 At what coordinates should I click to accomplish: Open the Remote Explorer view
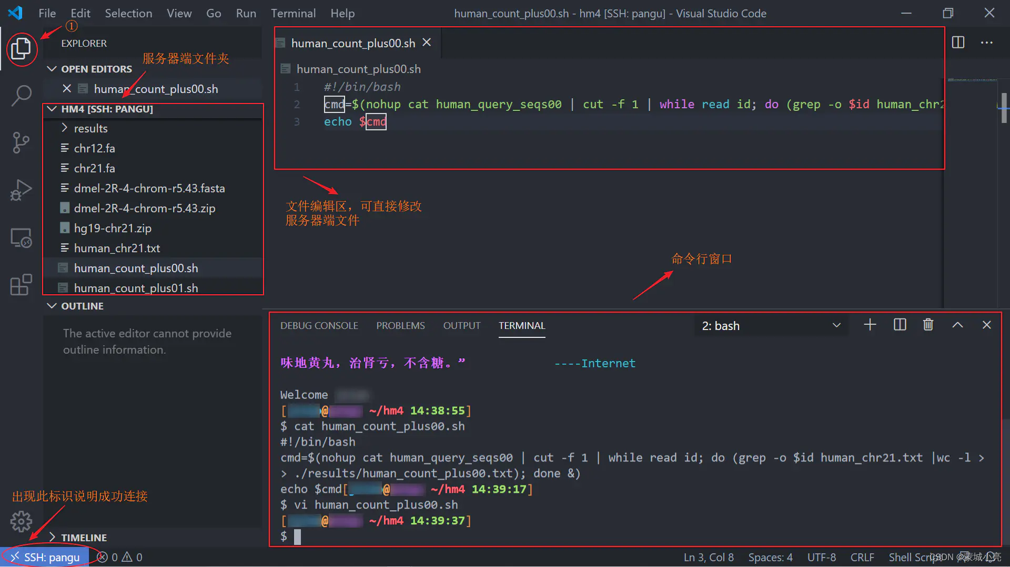click(21, 238)
